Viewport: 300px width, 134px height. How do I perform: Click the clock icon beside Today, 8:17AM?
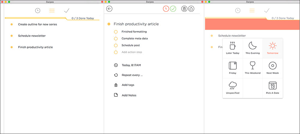pyautogui.click(x=116, y=65)
